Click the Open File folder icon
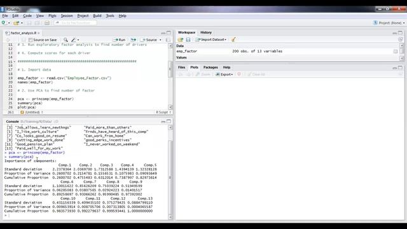This screenshot has height=229, width=407. (x=16, y=23)
